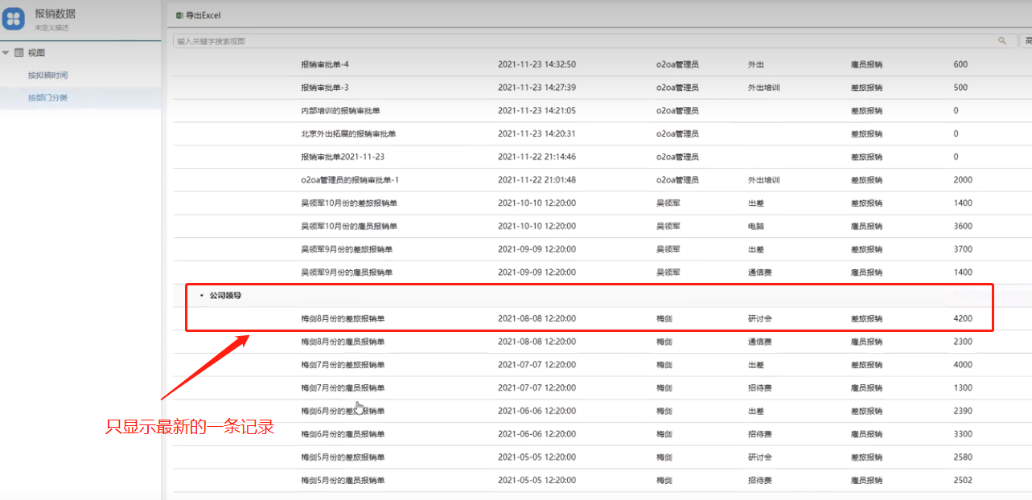
Task: Click timestamp 2021-11-23 14:21:05
Action: (x=537, y=111)
